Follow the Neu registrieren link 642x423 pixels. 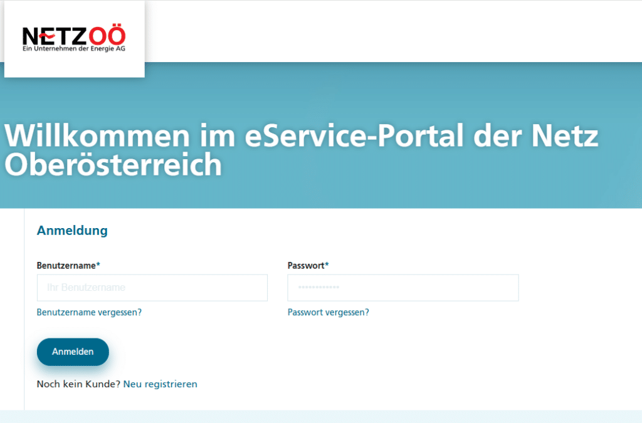(160, 384)
